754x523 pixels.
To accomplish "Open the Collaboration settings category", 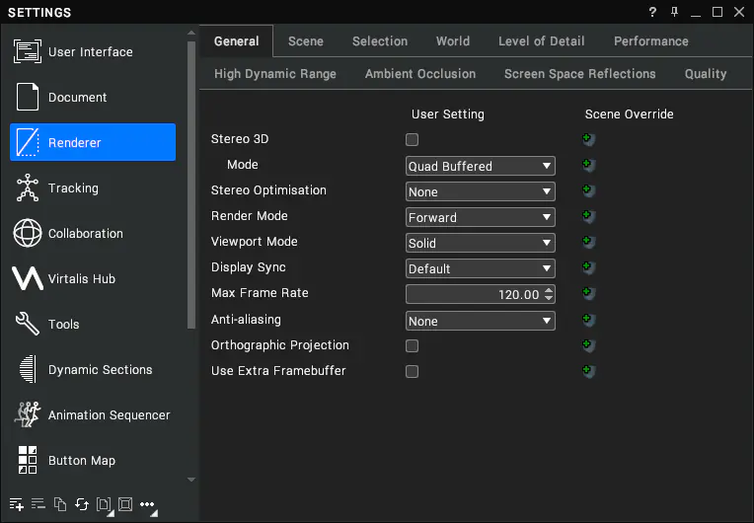I will [x=93, y=233].
